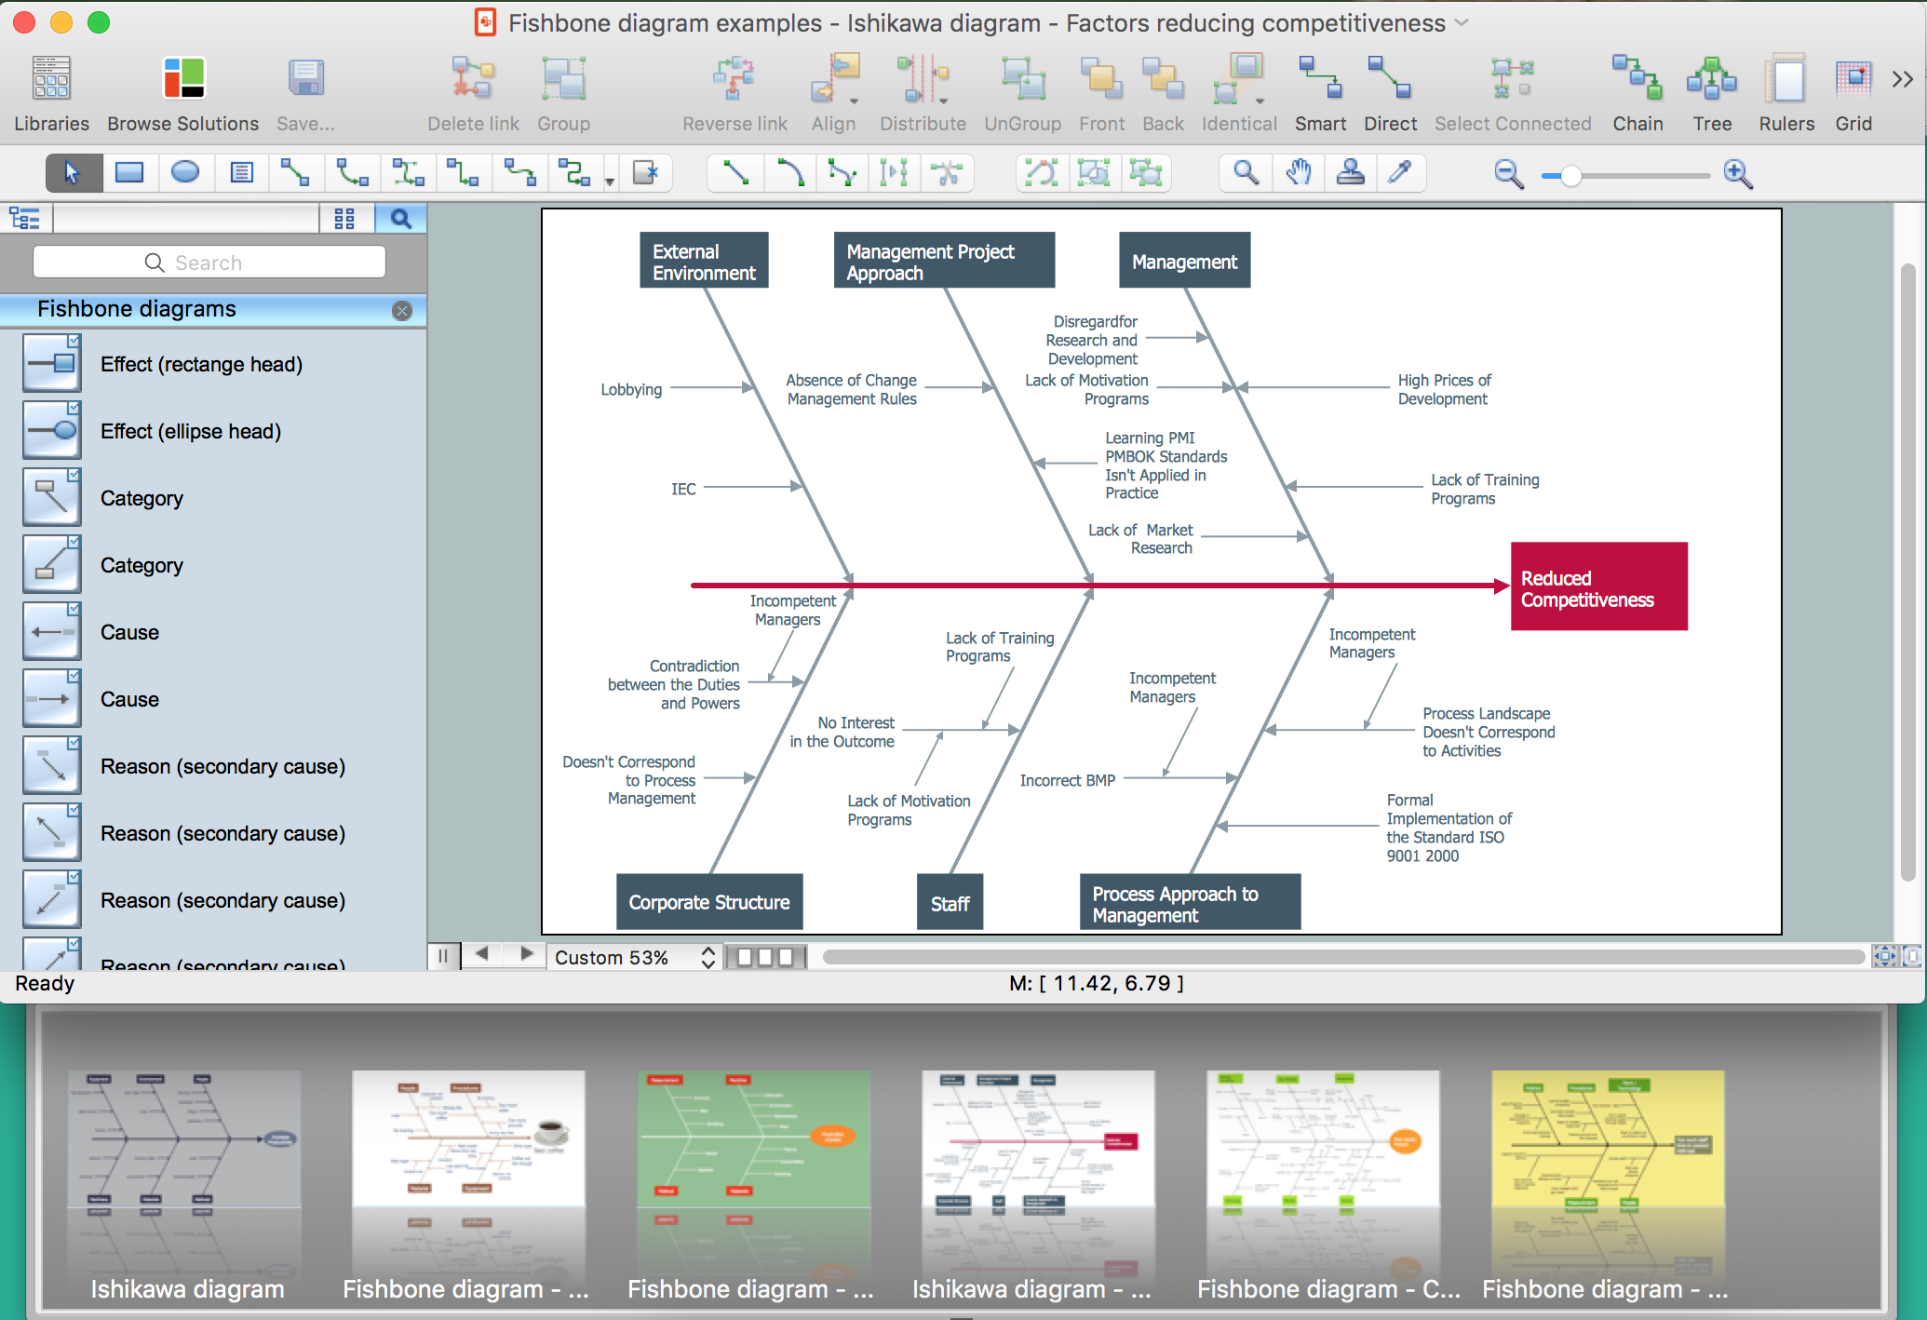Open the Identical dropdown

pyautogui.click(x=1260, y=101)
